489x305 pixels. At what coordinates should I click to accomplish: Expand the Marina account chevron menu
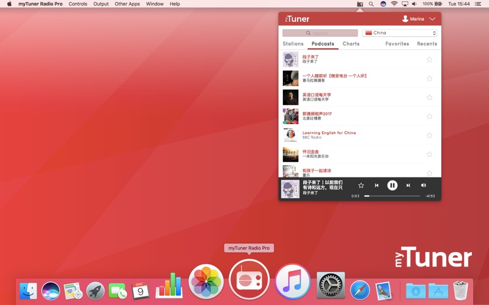(432, 19)
